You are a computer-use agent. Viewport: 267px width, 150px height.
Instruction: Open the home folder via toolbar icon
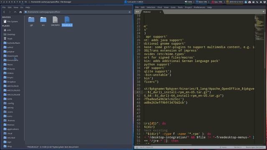click(20, 12)
